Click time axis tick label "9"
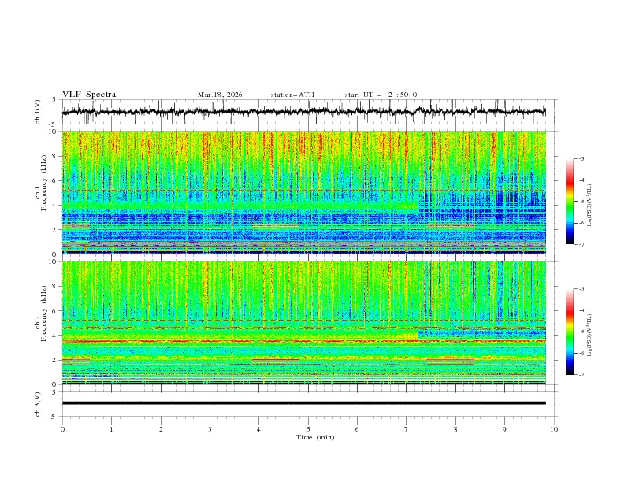 504,429
